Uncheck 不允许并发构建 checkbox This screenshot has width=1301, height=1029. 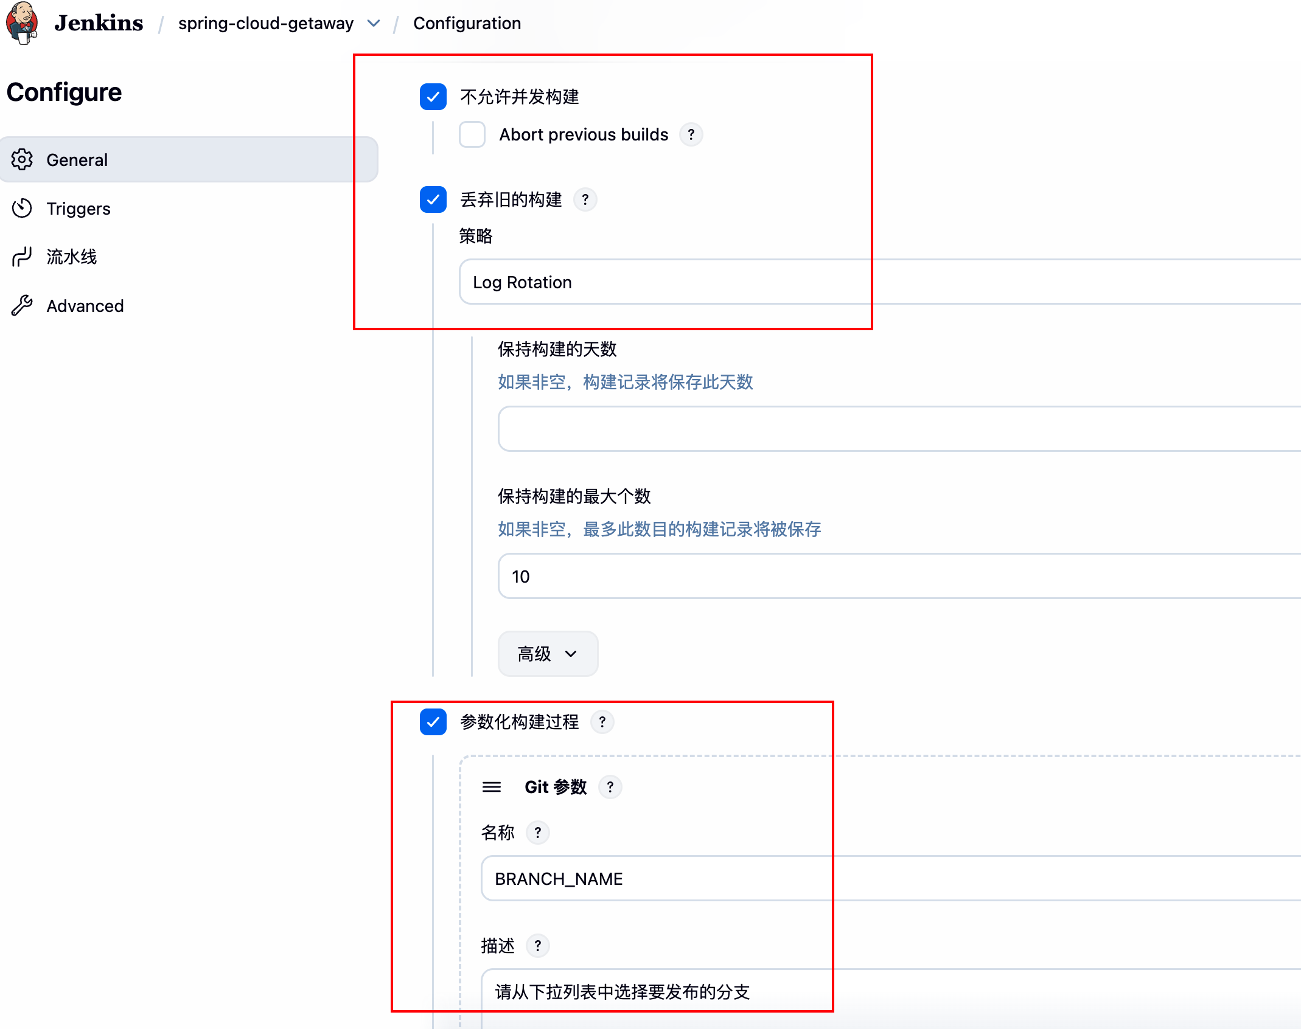(433, 97)
